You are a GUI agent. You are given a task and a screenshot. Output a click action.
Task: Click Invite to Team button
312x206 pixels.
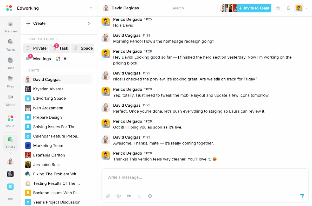tap(254, 8)
